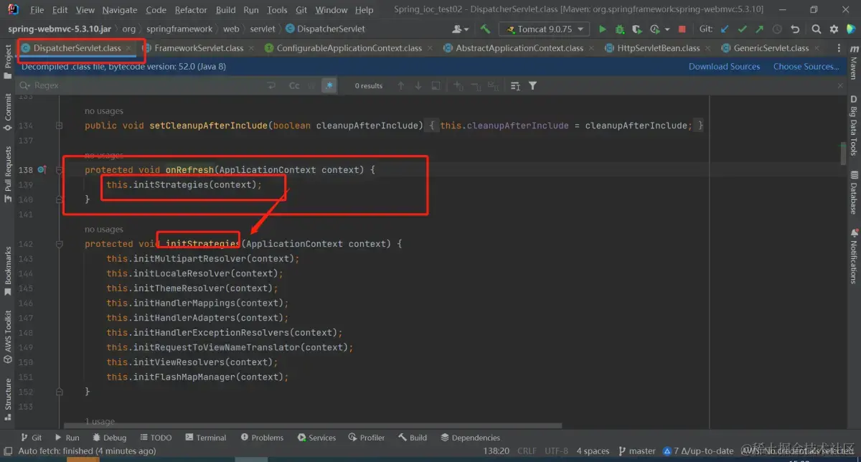
Task: Switch to AbstractApplicationContext.class tab
Action: coord(519,48)
